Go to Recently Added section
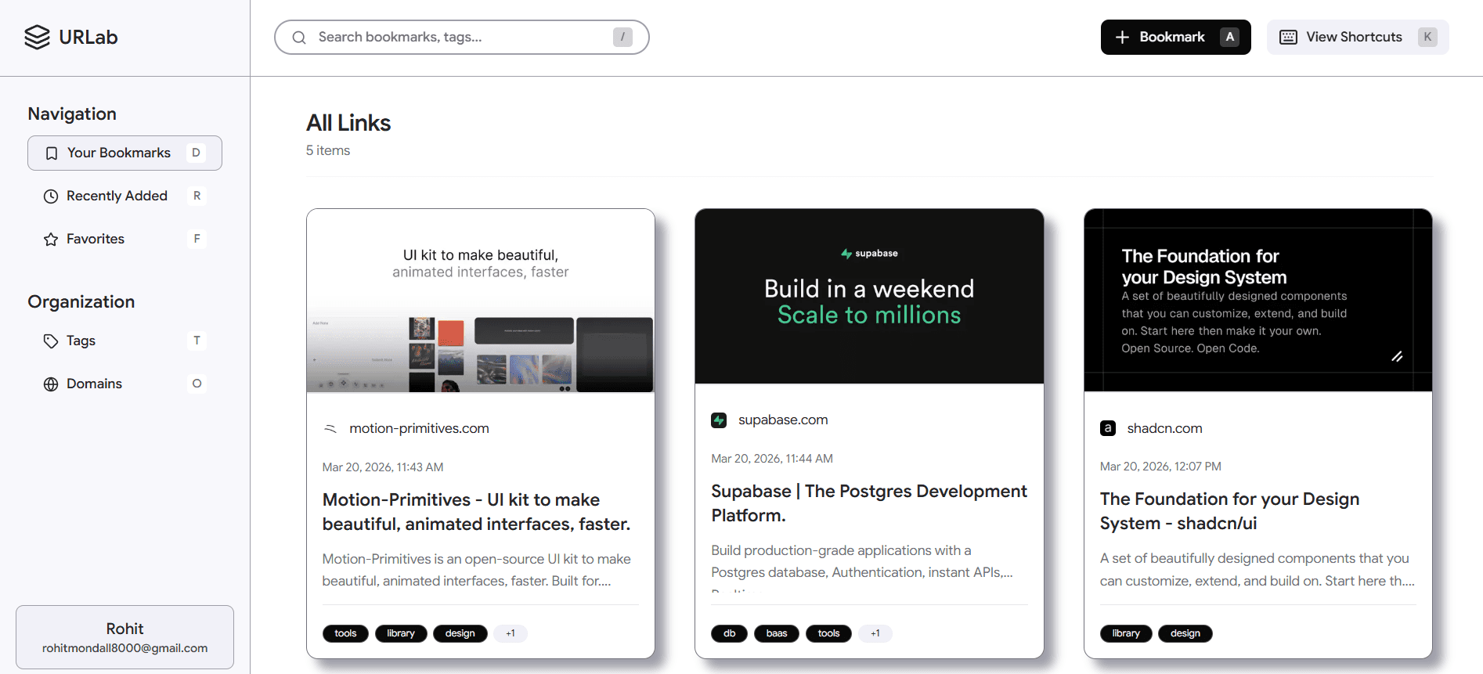The width and height of the screenshot is (1483, 674). click(x=117, y=196)
